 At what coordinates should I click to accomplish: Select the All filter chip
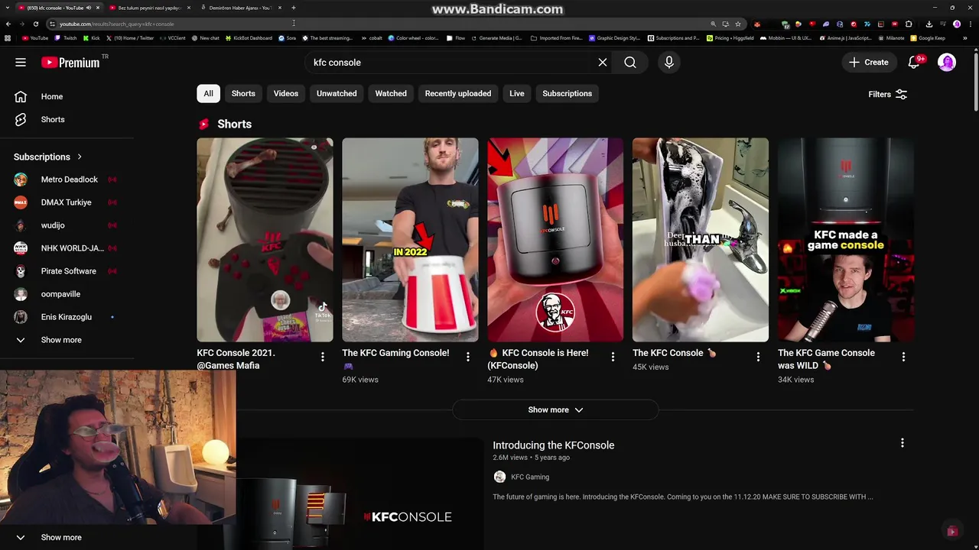click(208, 93)
